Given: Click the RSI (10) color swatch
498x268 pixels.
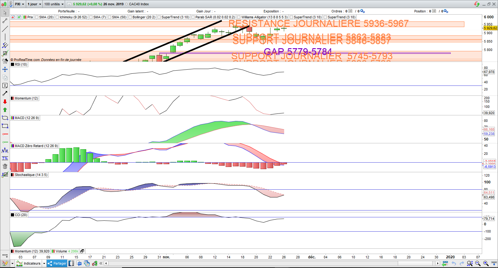Looking at the screenshot, I should 12,64.
